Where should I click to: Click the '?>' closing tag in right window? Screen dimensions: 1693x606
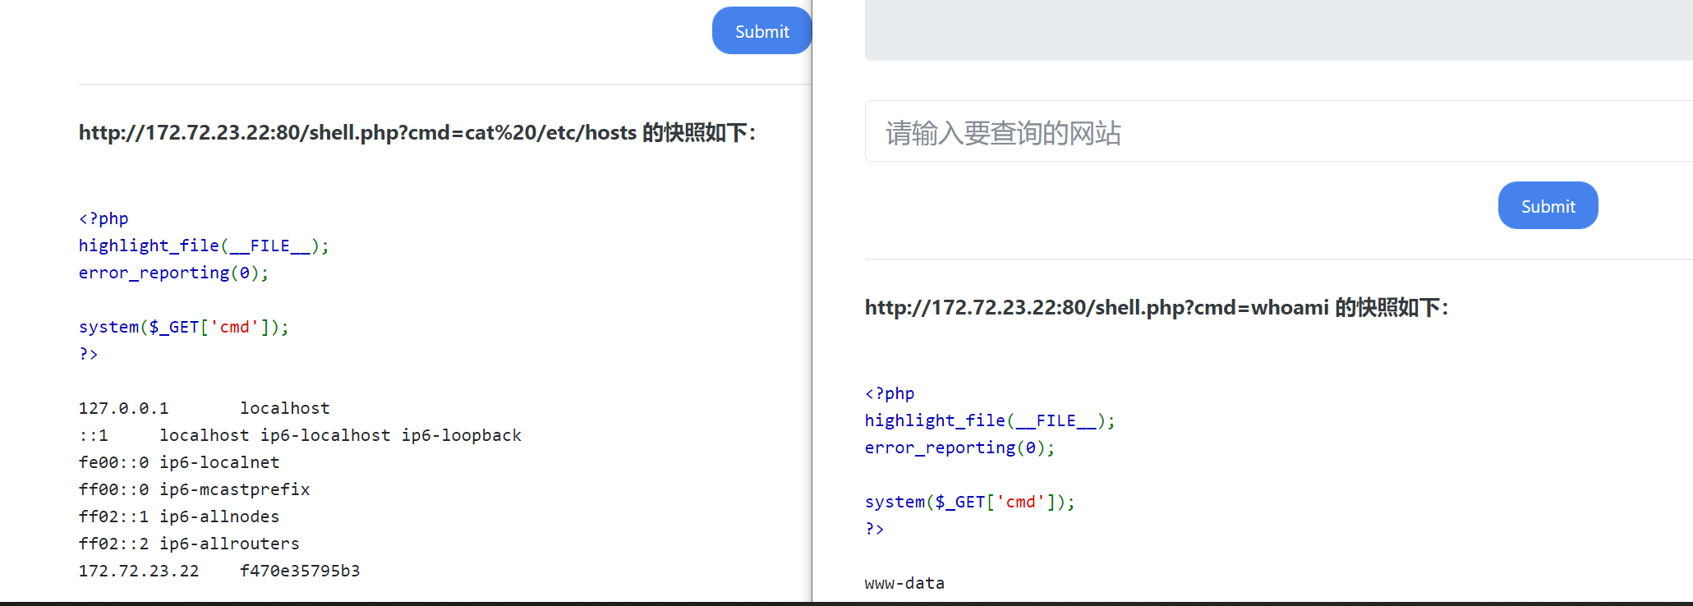coord(875,529)
